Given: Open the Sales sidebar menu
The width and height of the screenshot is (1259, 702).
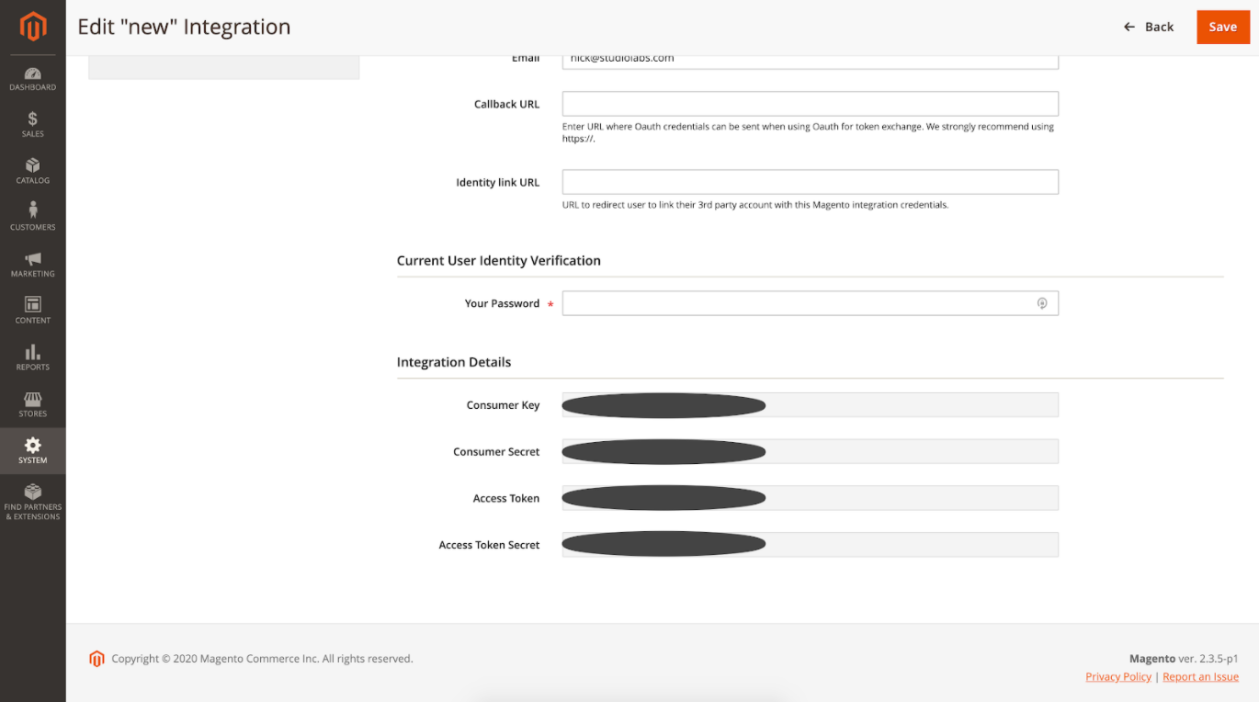Looking at the screenshot, I should [x=33, y=125].
